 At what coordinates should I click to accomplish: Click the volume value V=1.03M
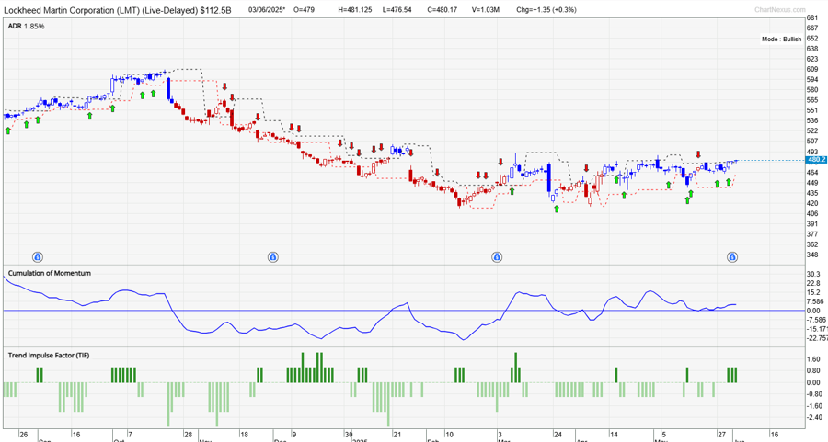click(x=485, y=10)
